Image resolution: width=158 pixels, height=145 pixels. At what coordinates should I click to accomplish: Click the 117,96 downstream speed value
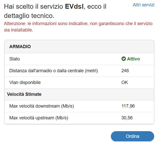tap(128, 106)
